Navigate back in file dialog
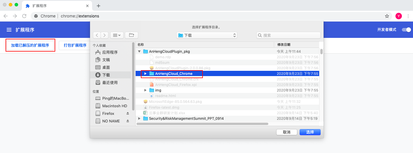Viewport: 413px width, 153px height. [97, 35]
